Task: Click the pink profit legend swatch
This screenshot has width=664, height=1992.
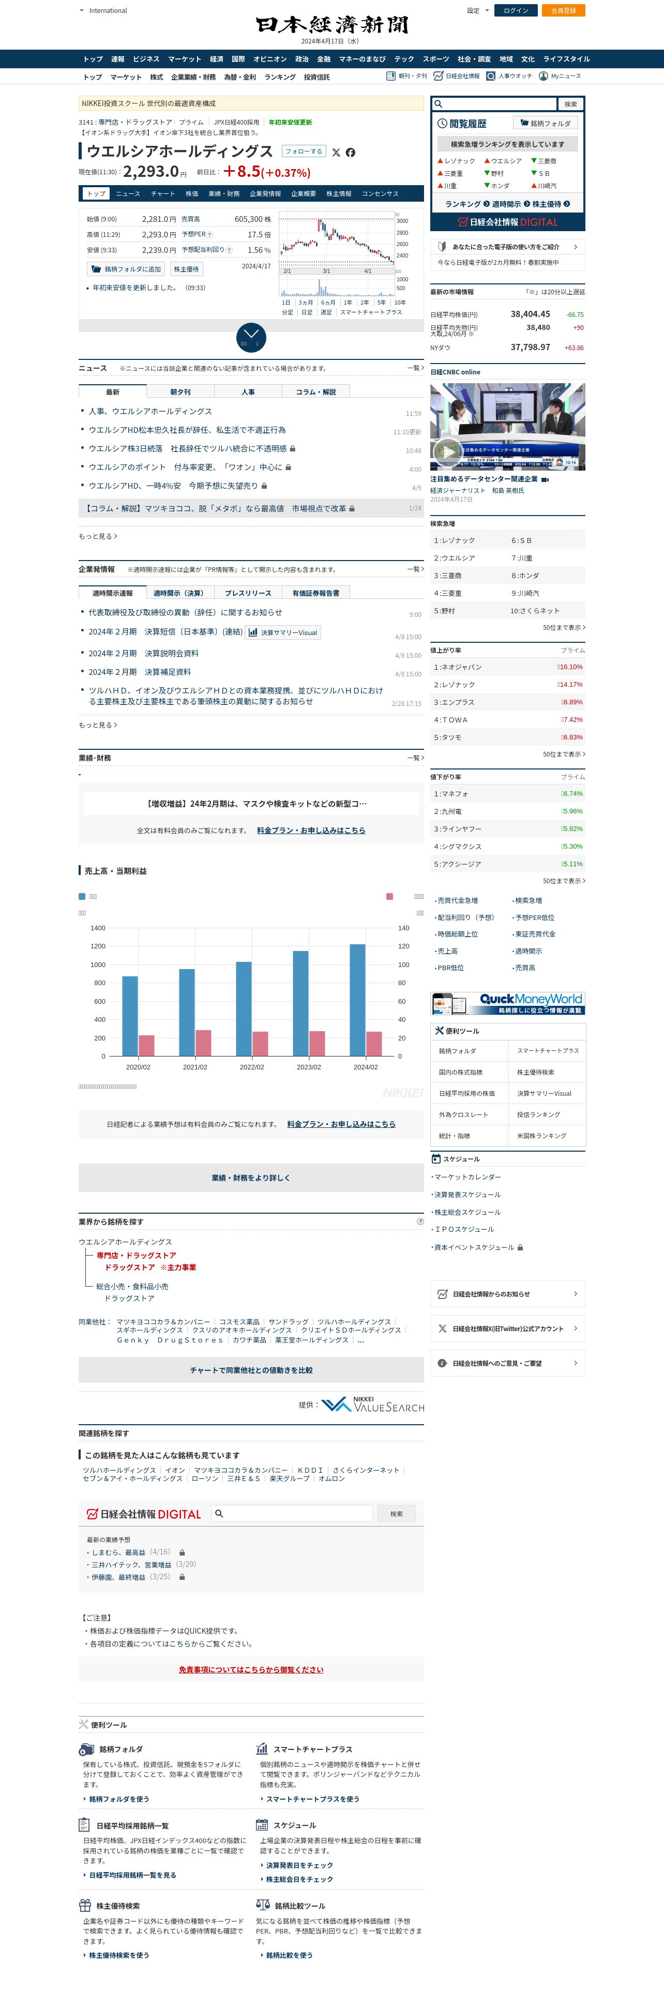Action: 389,896
